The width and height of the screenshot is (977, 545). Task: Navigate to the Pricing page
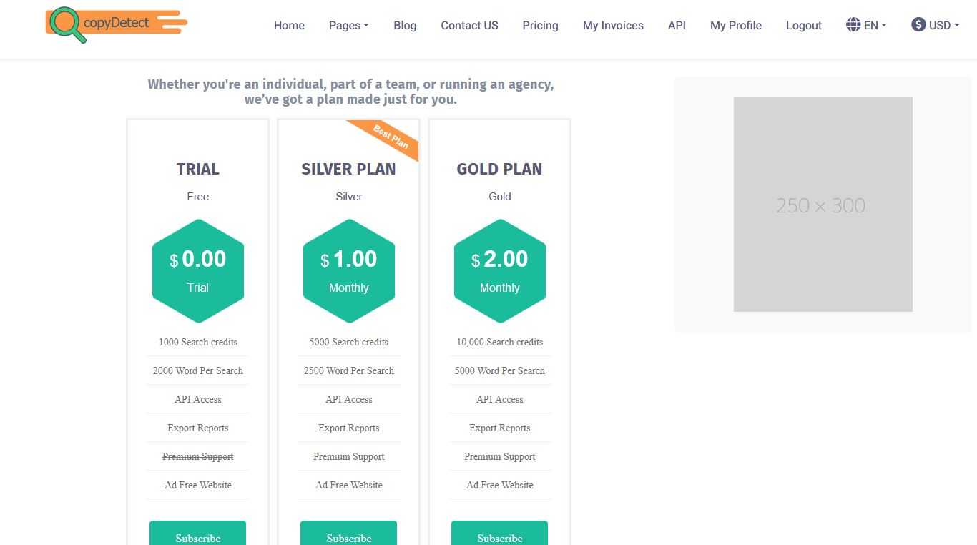click(x=540, y=26)
